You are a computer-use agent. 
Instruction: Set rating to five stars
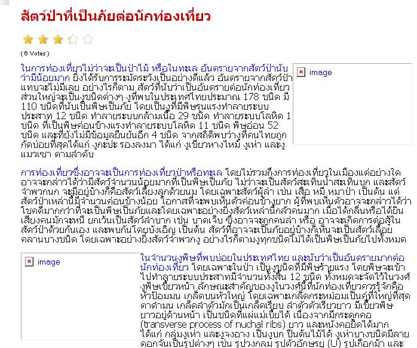click(88, 40)
